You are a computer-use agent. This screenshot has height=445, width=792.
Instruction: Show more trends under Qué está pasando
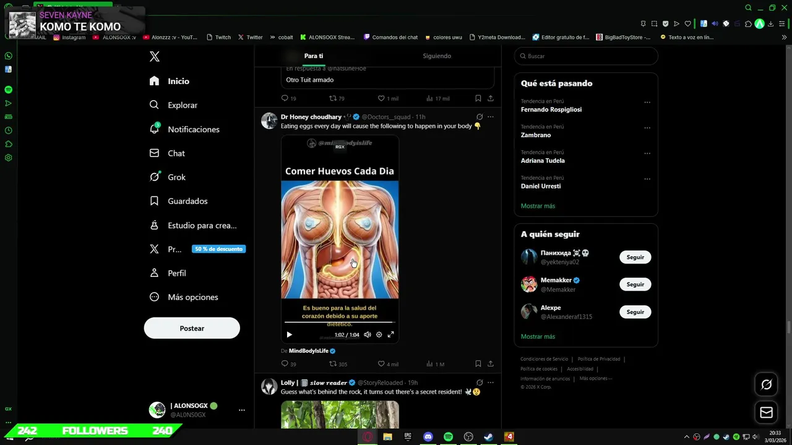point(538,206)
